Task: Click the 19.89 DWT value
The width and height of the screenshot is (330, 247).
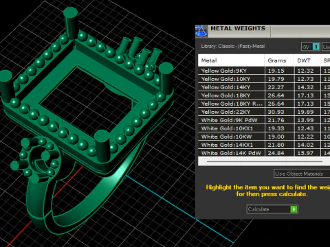Action: click(x=305, y=112)
